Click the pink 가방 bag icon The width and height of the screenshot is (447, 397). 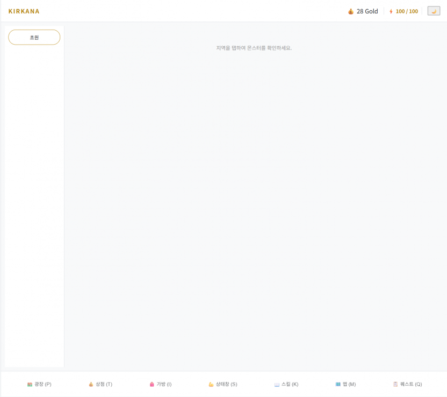click(x=152, y=385)
